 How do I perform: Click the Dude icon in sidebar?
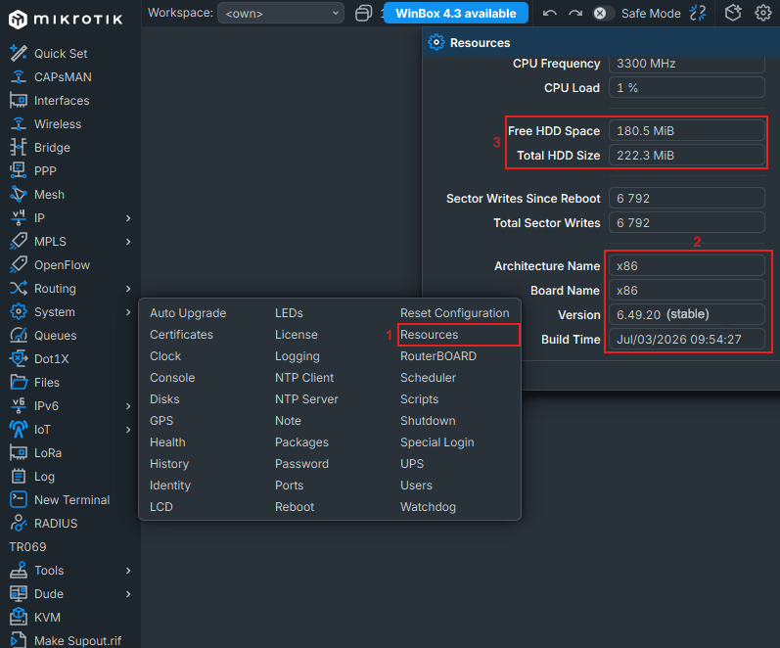(x=19, y=594)
